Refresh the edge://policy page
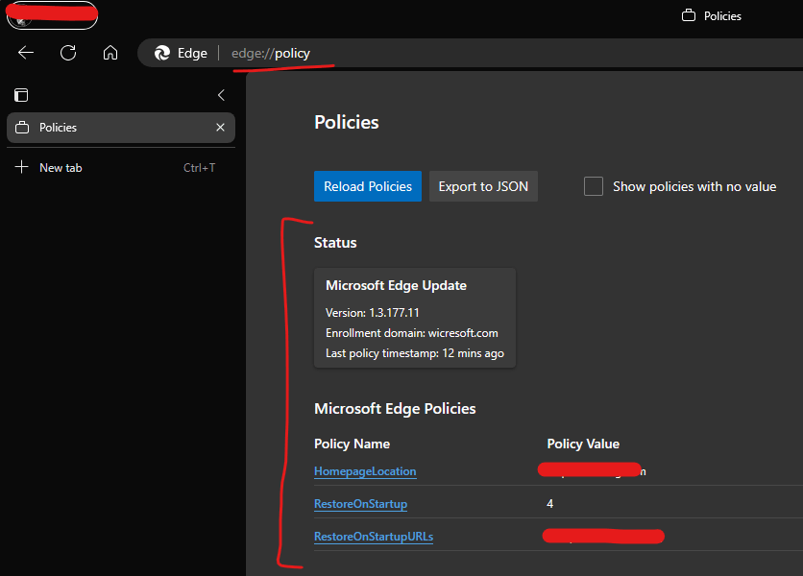Viewport: 803px width, 576px height. click(x=68, y=53)
